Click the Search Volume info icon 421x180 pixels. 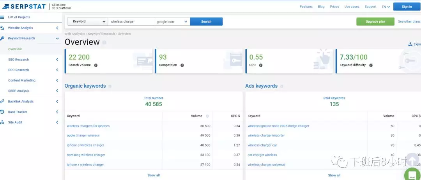(x=96, y=65)
